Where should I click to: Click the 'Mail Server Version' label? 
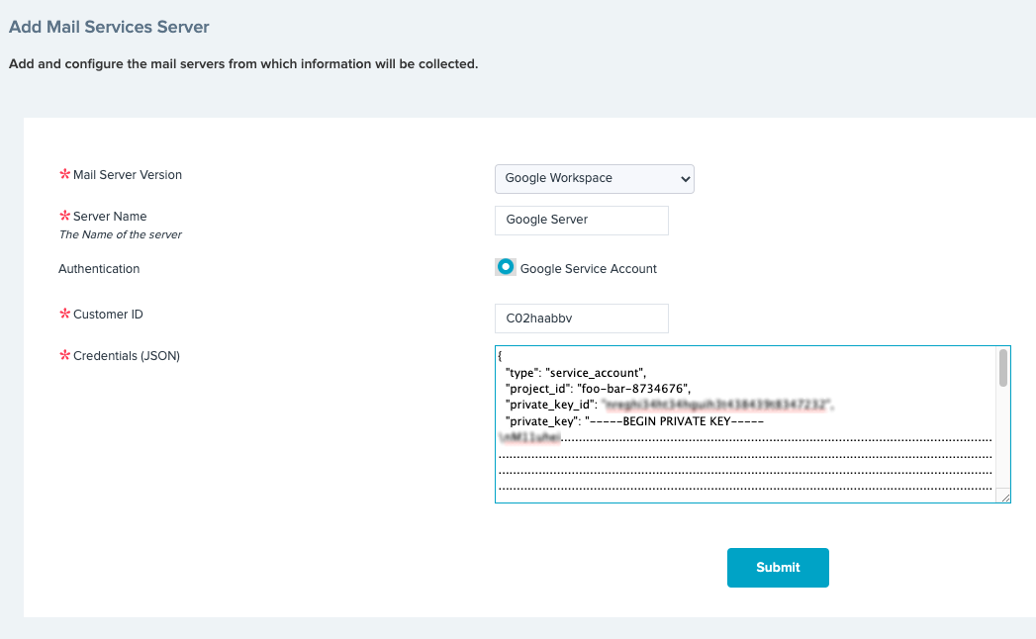tap(128, 175)
